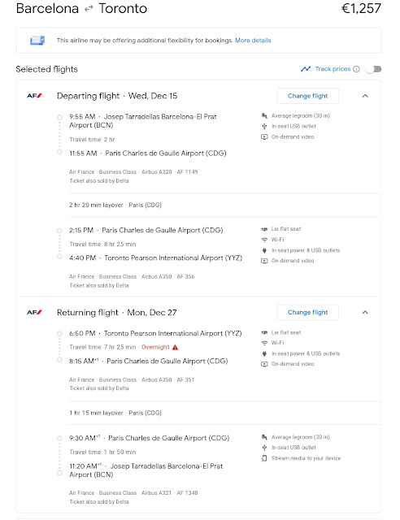Image resolution: width=400 pixels, height=520 pixels.
Task: Toggle the Track prices switch
Action: click(x=373, y=69)
